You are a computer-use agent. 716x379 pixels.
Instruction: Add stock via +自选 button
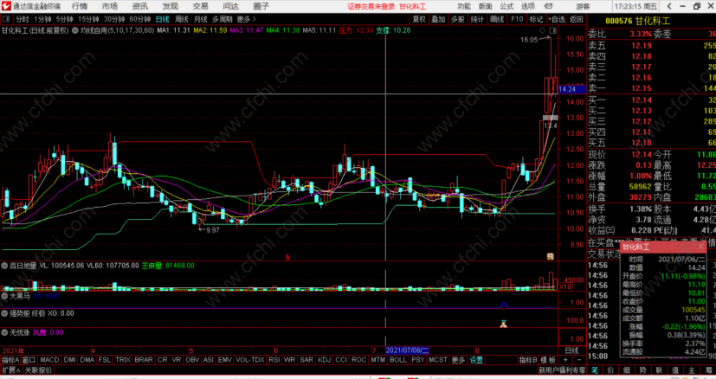[556, 19]
